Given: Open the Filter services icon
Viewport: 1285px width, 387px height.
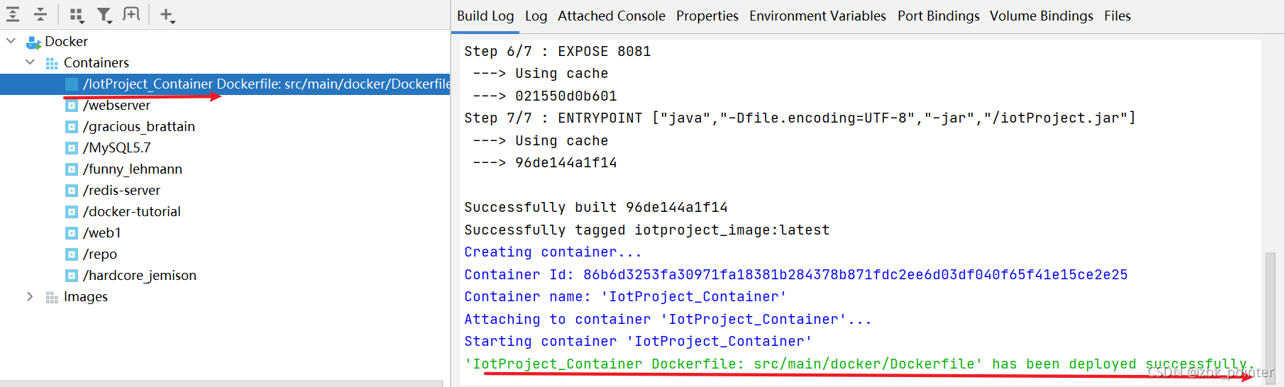Looking at the screenshot, I should [104, 15].
